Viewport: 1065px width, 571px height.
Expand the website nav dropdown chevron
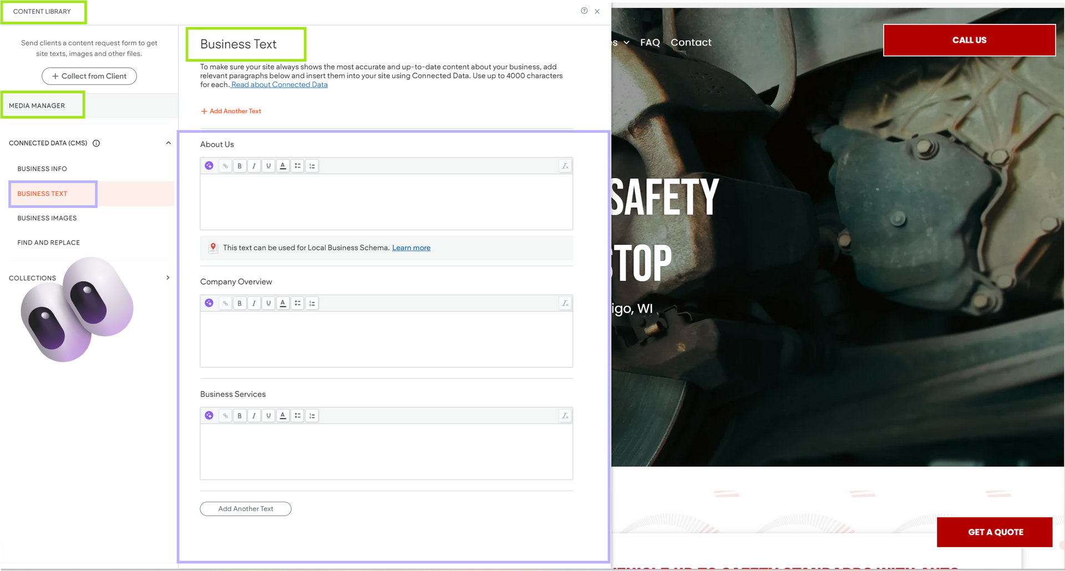coord(626,43)
